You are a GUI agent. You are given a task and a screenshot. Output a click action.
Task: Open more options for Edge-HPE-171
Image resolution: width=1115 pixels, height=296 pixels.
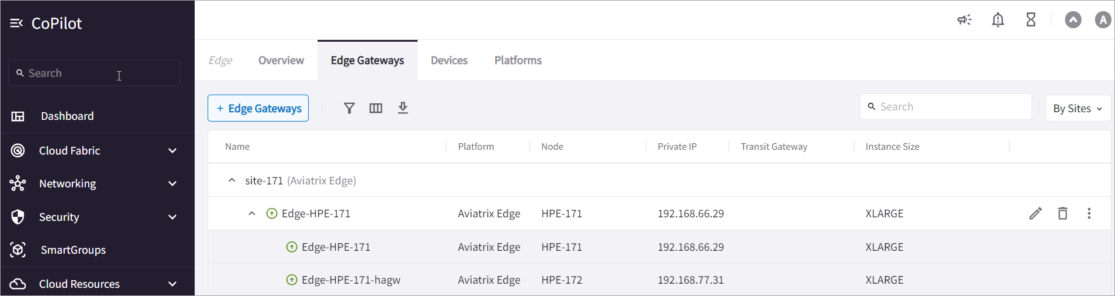[1089, 213]
